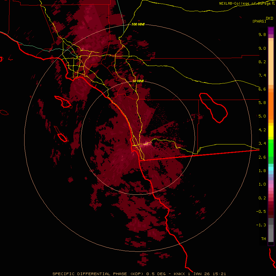This screenshot has height=276, width=276.
Task: Click the 1.0 scale value label
Action: click(262, 184)
